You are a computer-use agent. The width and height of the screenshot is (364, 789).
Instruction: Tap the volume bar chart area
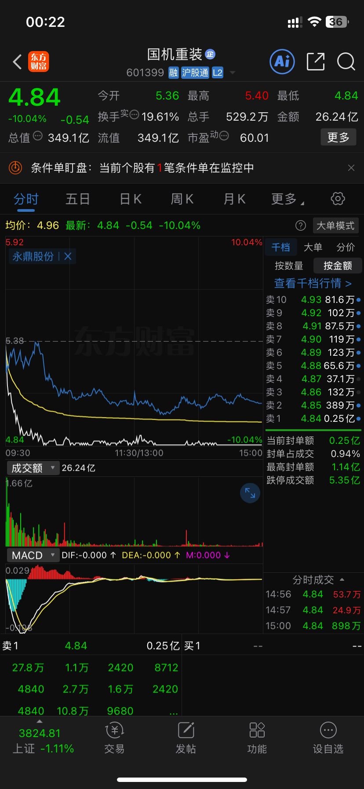(134, 512)
